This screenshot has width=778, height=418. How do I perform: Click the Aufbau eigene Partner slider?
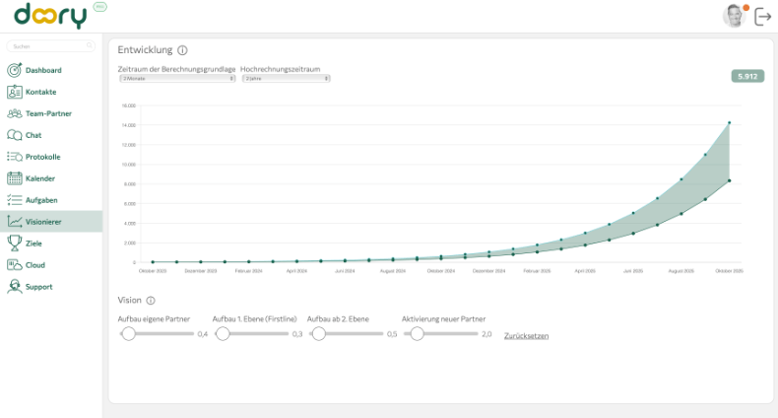(x=157, y=334)
